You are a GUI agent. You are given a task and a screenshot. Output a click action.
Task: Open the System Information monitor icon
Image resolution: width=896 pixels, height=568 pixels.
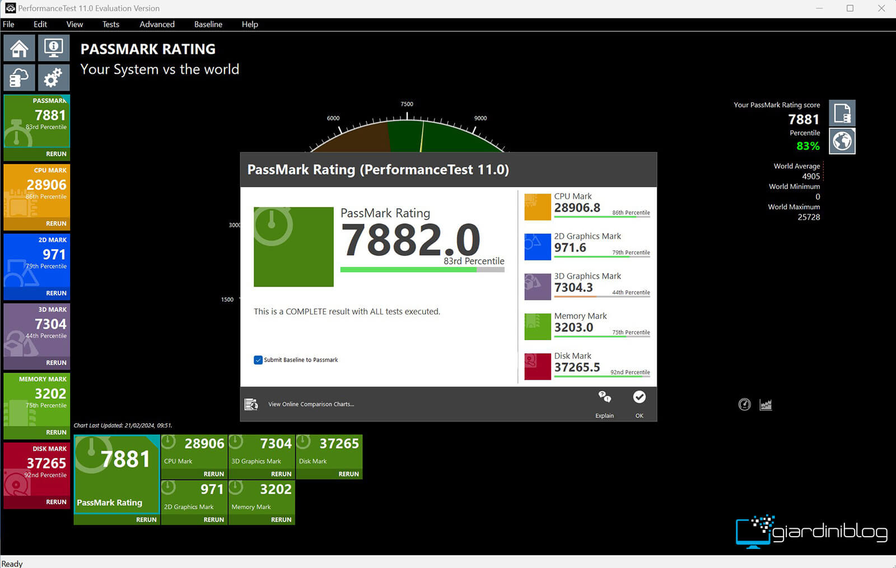coord(54,48)
